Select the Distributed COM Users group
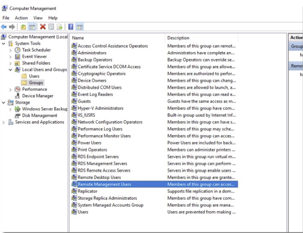Viewport: 303px width, 233px height. 100,88
